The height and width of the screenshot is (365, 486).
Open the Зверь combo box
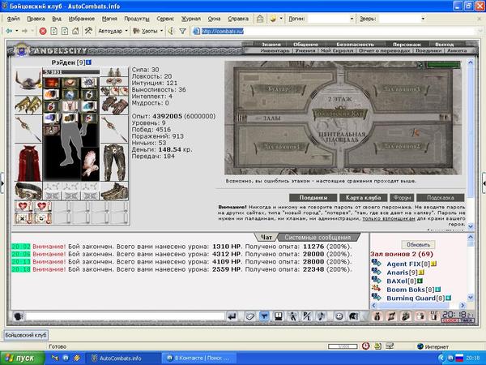(403, 19)
